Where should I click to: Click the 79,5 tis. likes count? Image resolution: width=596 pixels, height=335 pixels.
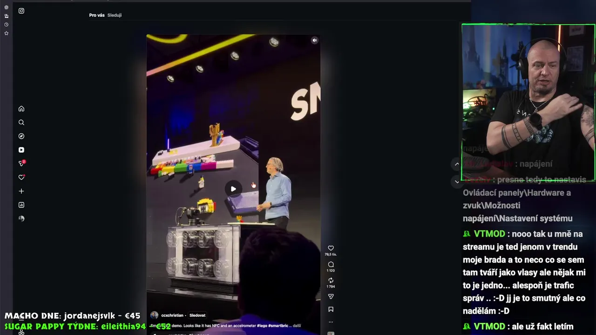331,255
